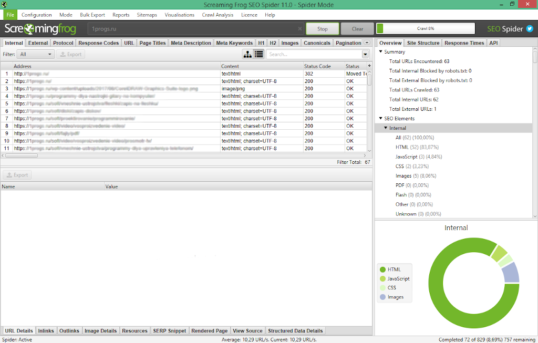The height and width of the screenshot is (343, 538).
Task: Click the Total External URLs: 1 line
Action: [x=412, y=109]
